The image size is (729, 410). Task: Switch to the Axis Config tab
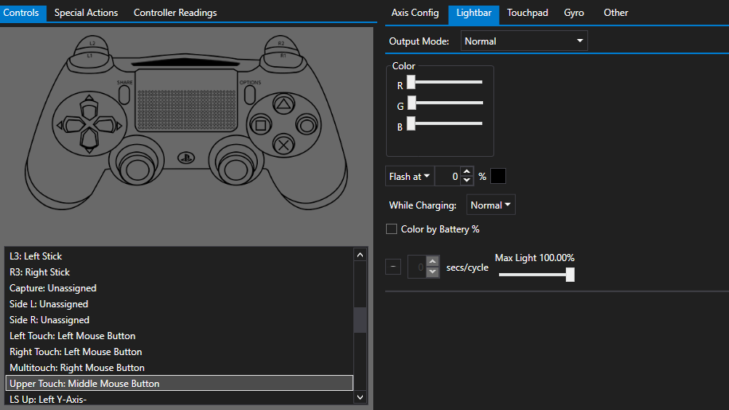(415, 13)
